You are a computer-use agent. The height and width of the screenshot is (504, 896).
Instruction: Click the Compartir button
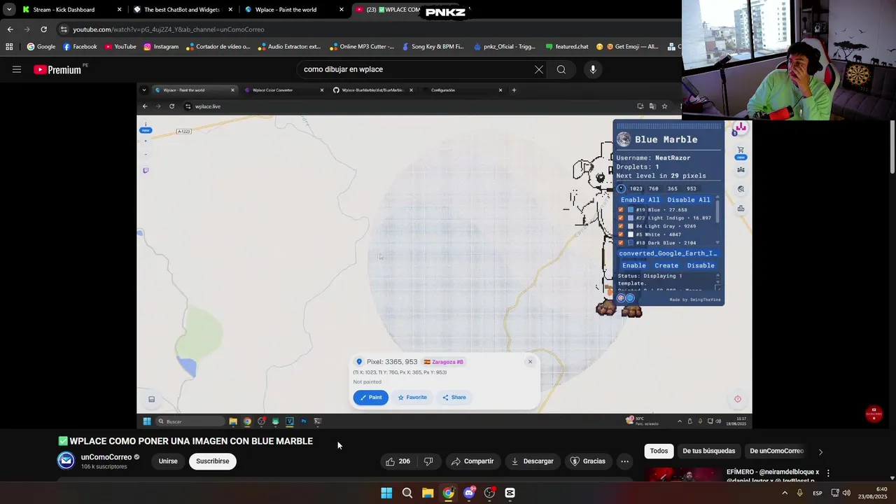point(472,461)
